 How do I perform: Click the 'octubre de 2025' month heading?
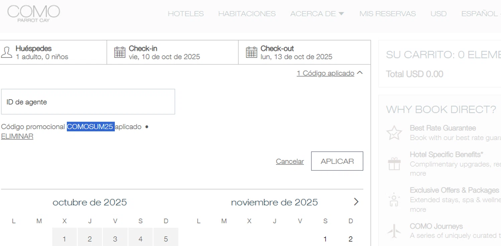click(90, 202)
